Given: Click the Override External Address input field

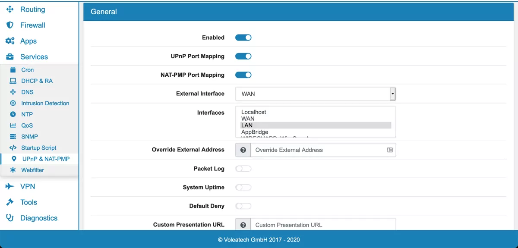Looking at the screenshot, I should pos(319,150).
